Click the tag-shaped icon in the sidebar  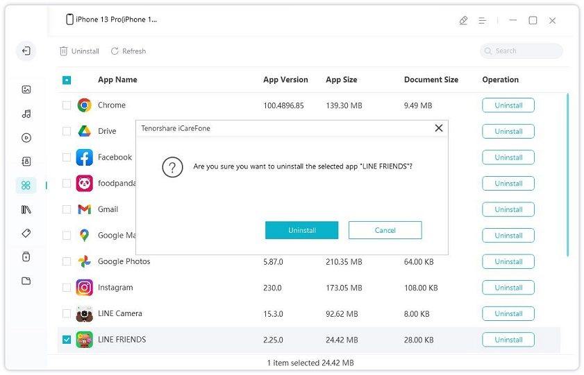(x=26, y=233)
